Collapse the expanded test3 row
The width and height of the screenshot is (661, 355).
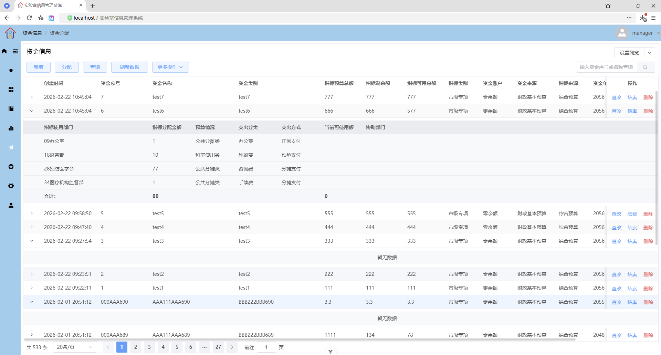32,241
